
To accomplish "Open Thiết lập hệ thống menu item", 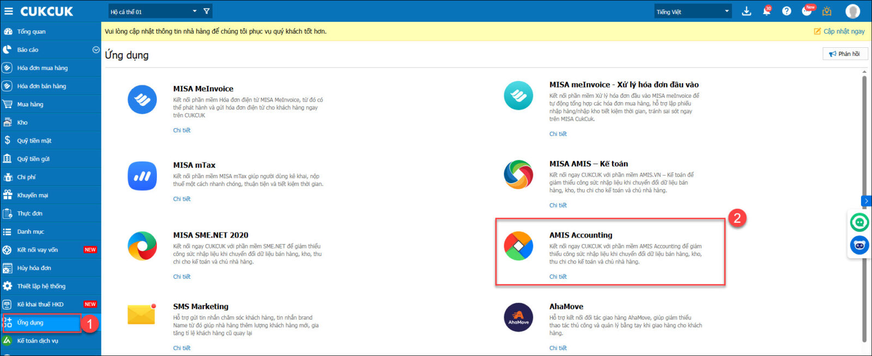I will 41,286.
